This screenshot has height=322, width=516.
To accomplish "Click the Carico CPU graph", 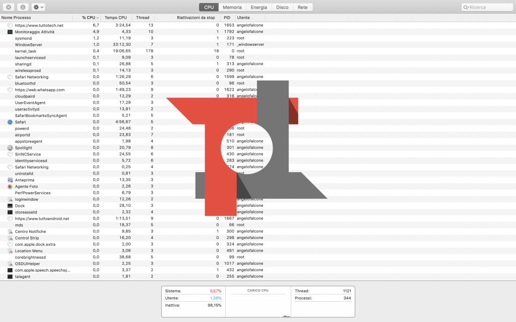I will [257, 304].
